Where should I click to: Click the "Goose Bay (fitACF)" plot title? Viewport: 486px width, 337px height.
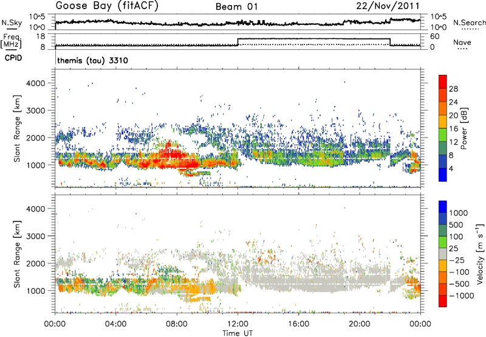tap(107, 5)
